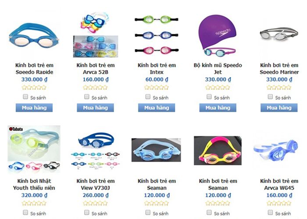Screen dimensions: 307x219
Task: Enable compare checkbox for Intex goggles
Action: point(148,97)
